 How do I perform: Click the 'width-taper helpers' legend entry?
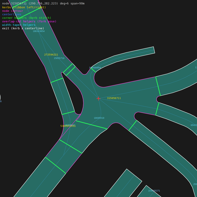[x=19, y=25]
